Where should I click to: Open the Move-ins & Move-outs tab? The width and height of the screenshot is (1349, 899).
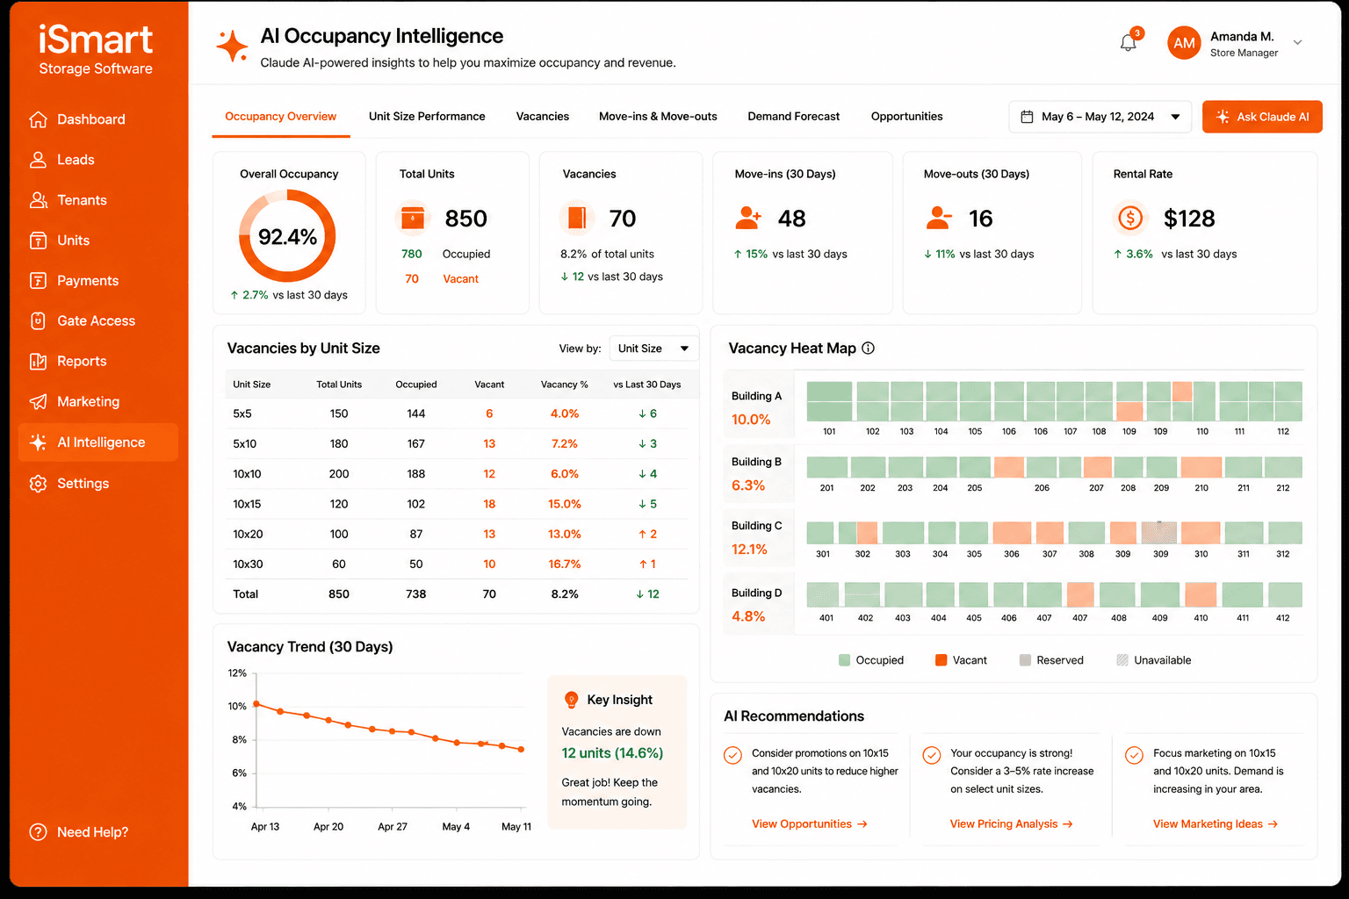point(658,117)
